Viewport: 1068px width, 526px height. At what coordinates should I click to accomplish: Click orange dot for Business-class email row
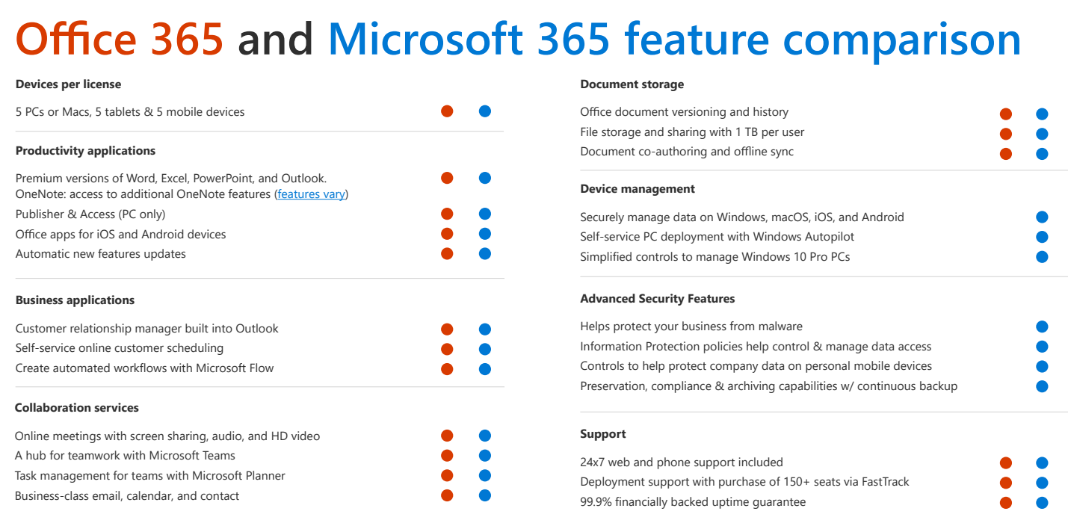[x=447, y=495]
